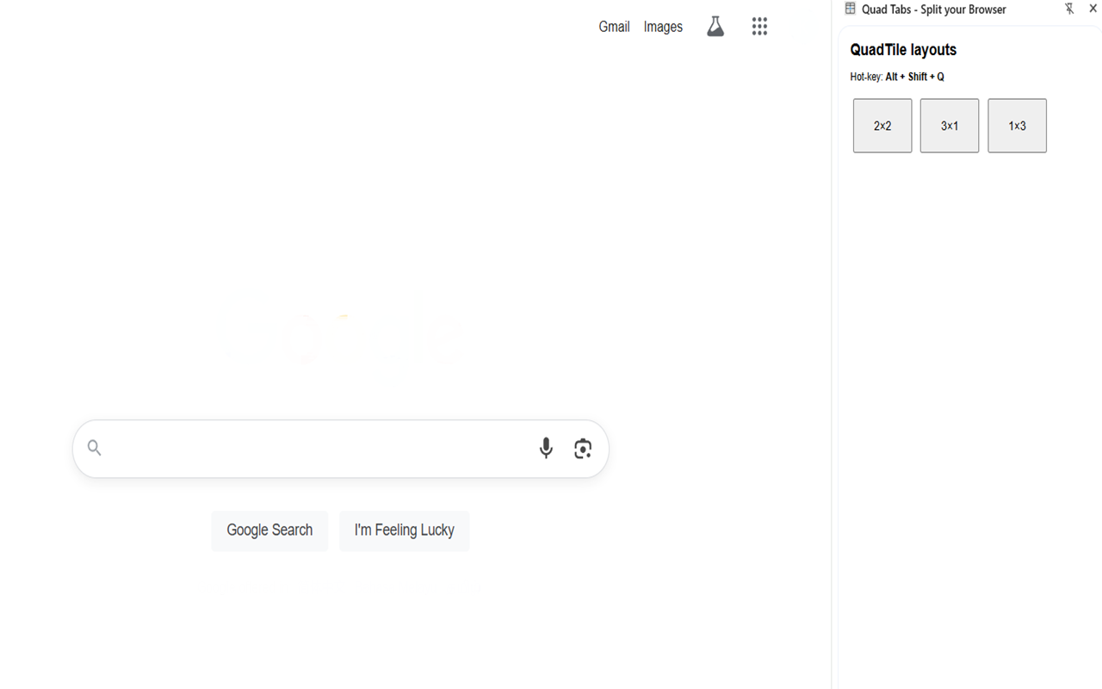Click the Quad Tabs - Split your Browser title

tap(933, 9)
